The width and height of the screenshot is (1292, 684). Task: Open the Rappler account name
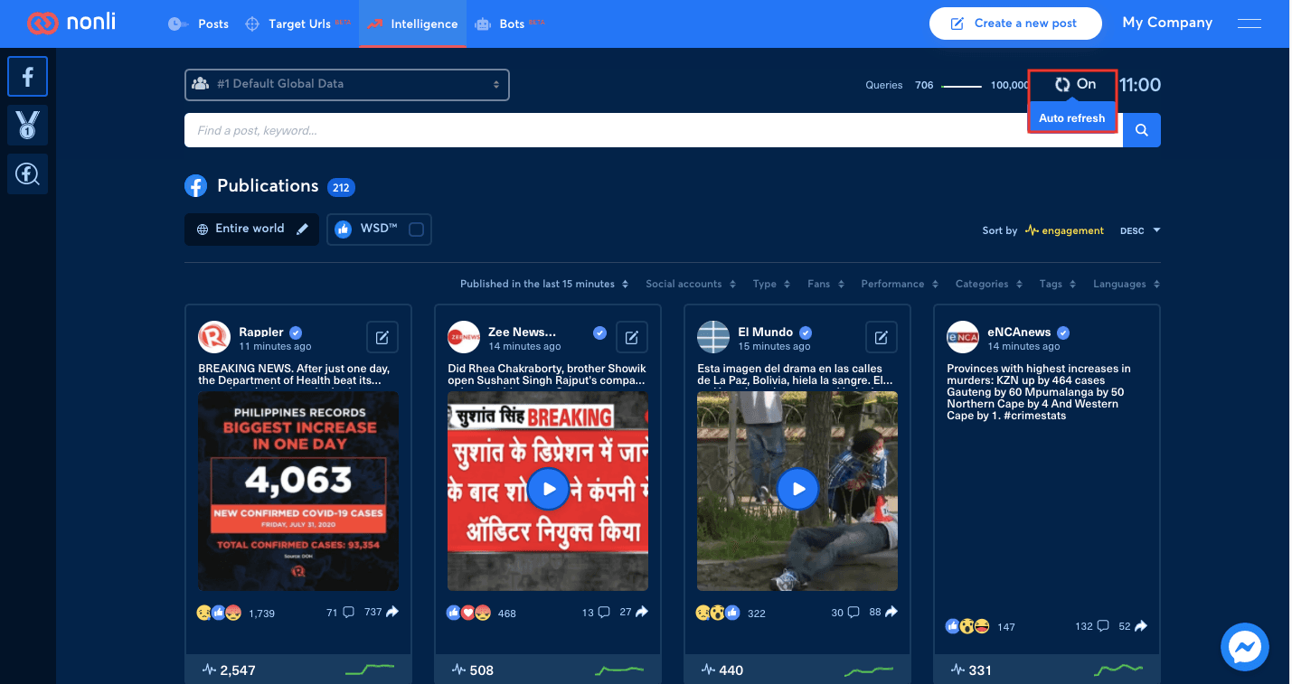pyautogui.click(x=261, y=332)
